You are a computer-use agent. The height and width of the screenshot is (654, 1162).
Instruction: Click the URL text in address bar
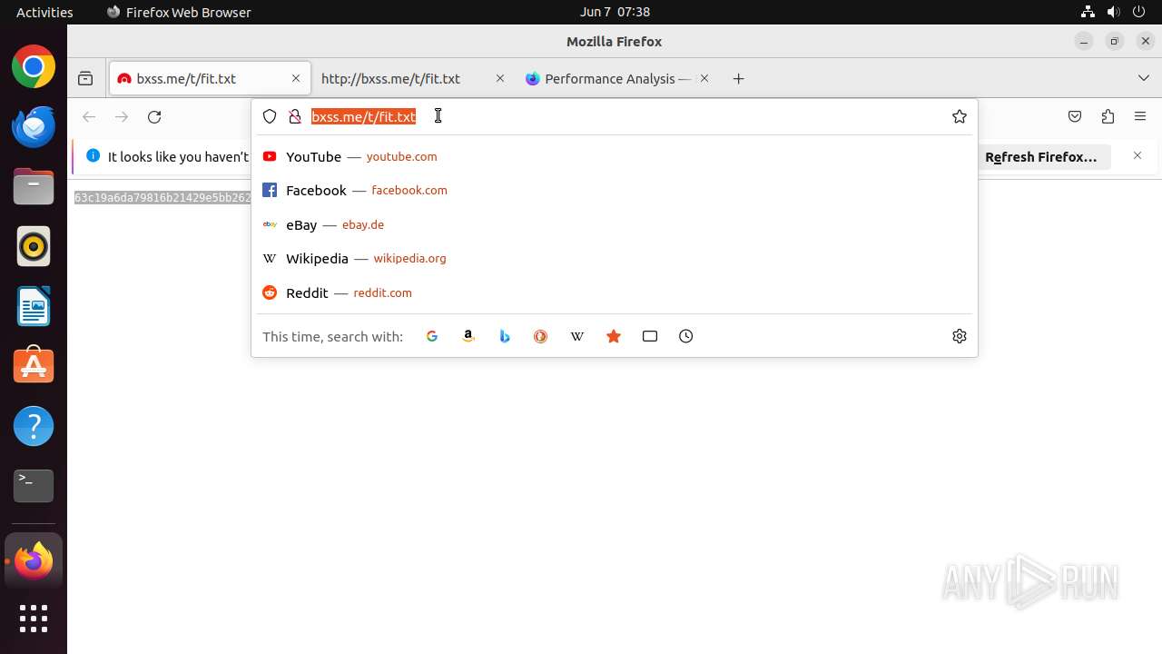[x=364, y=116]
